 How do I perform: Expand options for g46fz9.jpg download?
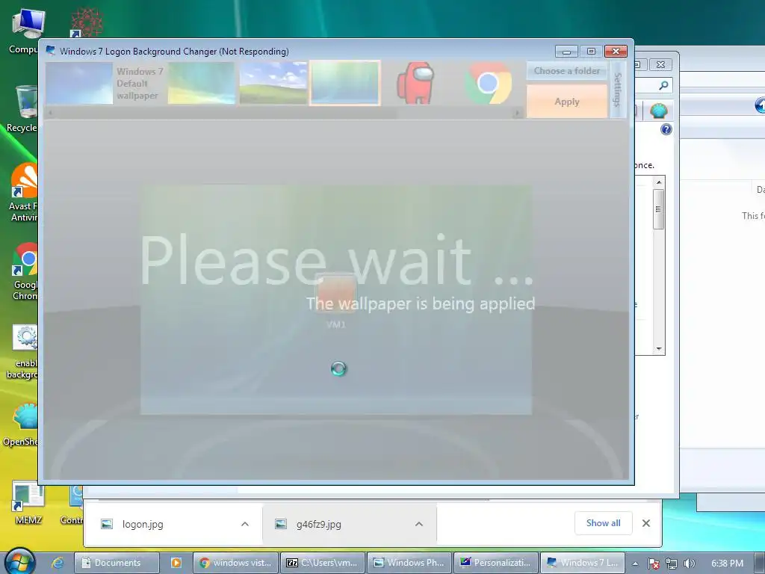coord(418,524)
